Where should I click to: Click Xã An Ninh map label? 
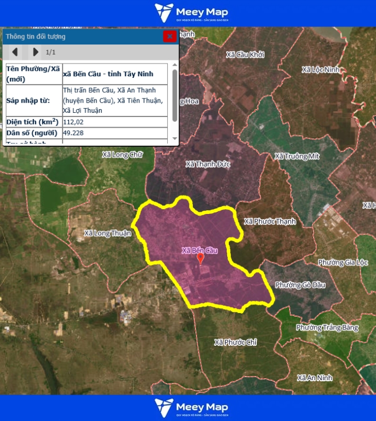(315, 378)
